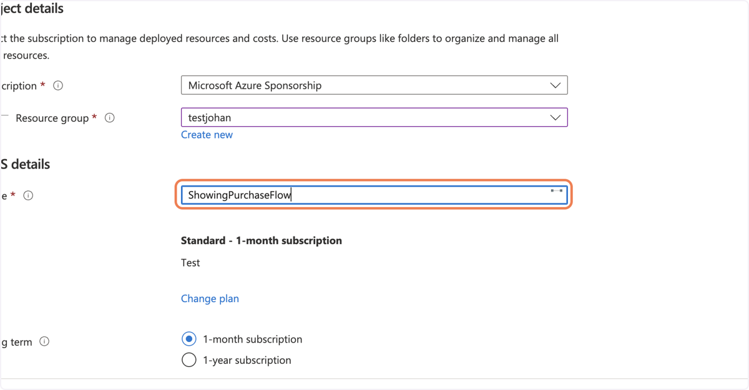Select the 1-year subscription radio button
The width and height of the screenshot is (749, 390).
click(188, 360)
